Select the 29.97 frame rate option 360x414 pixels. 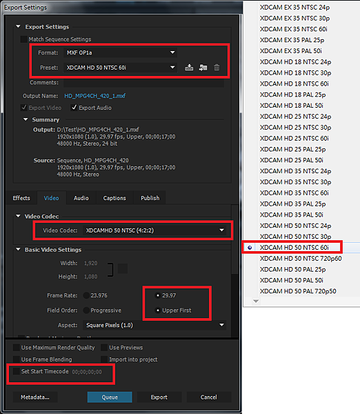coord(158,295)
